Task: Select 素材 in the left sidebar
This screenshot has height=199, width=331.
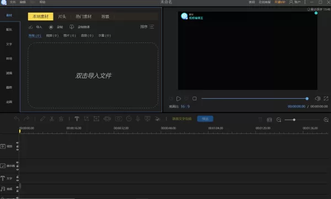Action: [9, 15]
